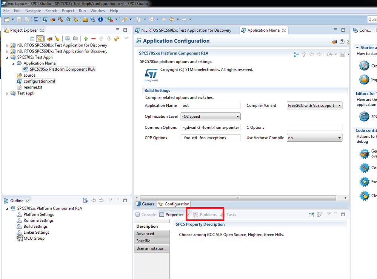The width and height of the screenshot is (377, 279).
Task: Click the External Tools run icon
Action: pyautogui.click(x=110, y=19)
